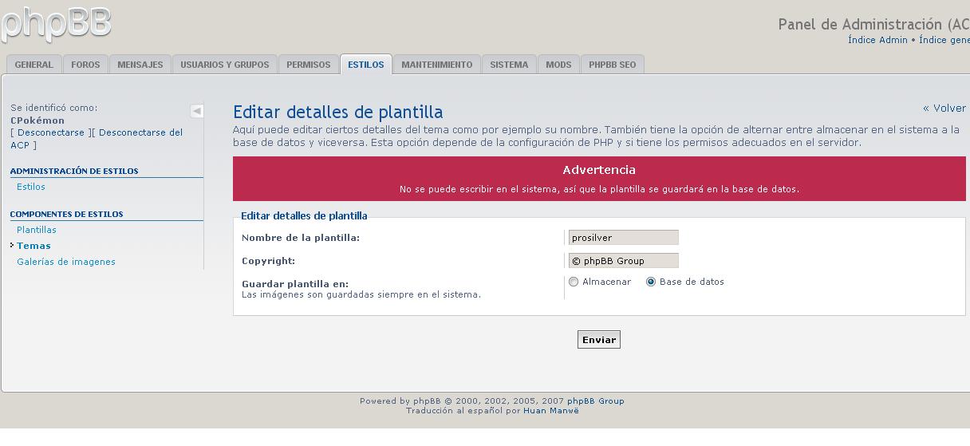Screen dimensions: 970x446
Task: Click Componentes de Estilos sidebar header
Action: click(67, 214)
